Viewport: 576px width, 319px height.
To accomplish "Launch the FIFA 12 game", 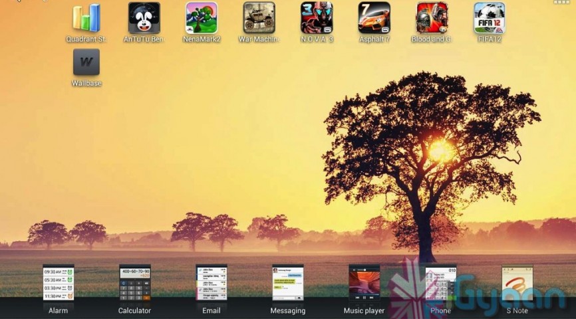I will [x=489, y=19].
